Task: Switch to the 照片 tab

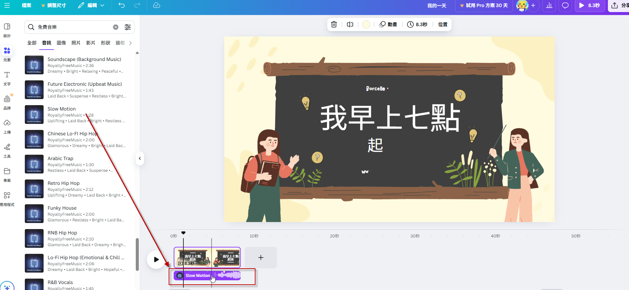Action: [76, 43]
